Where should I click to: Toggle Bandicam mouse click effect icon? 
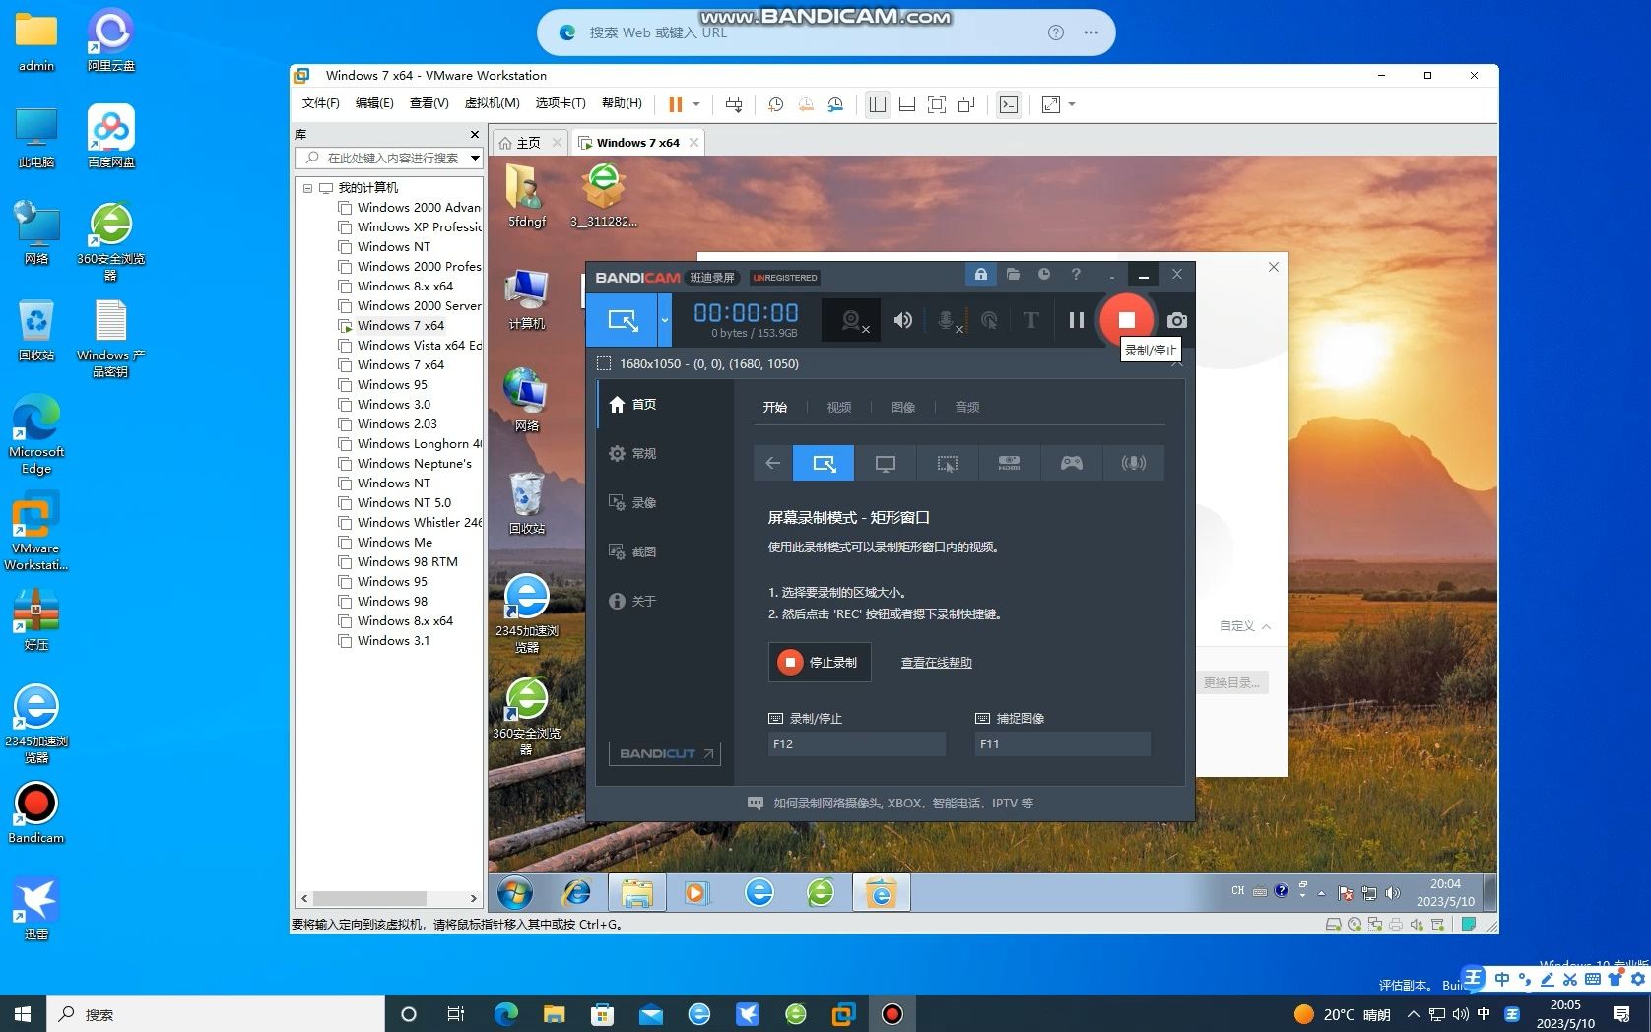pos(989,320)
